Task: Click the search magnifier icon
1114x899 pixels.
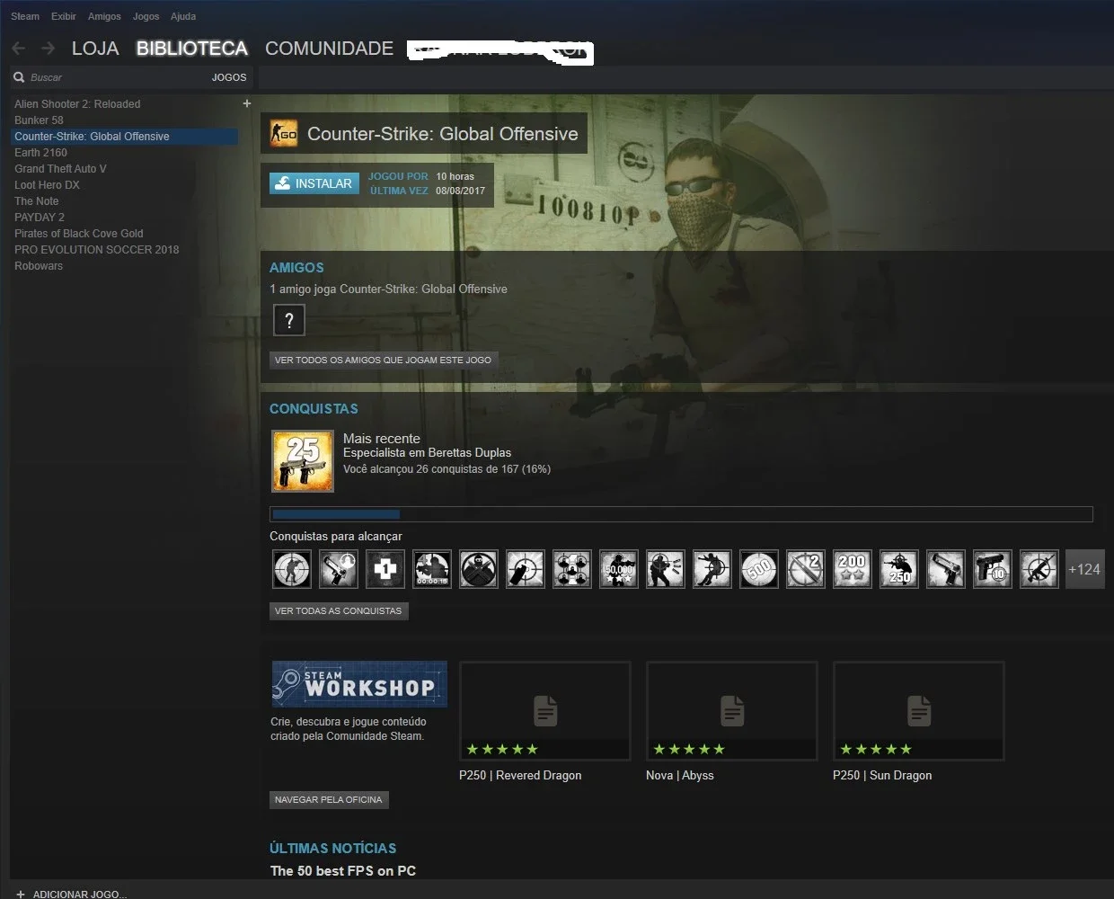Action: [x=19, y=77]
